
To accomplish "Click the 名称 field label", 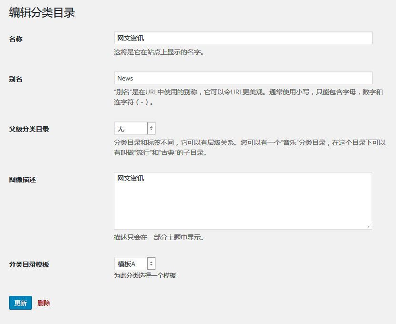I will pos(16,40).
